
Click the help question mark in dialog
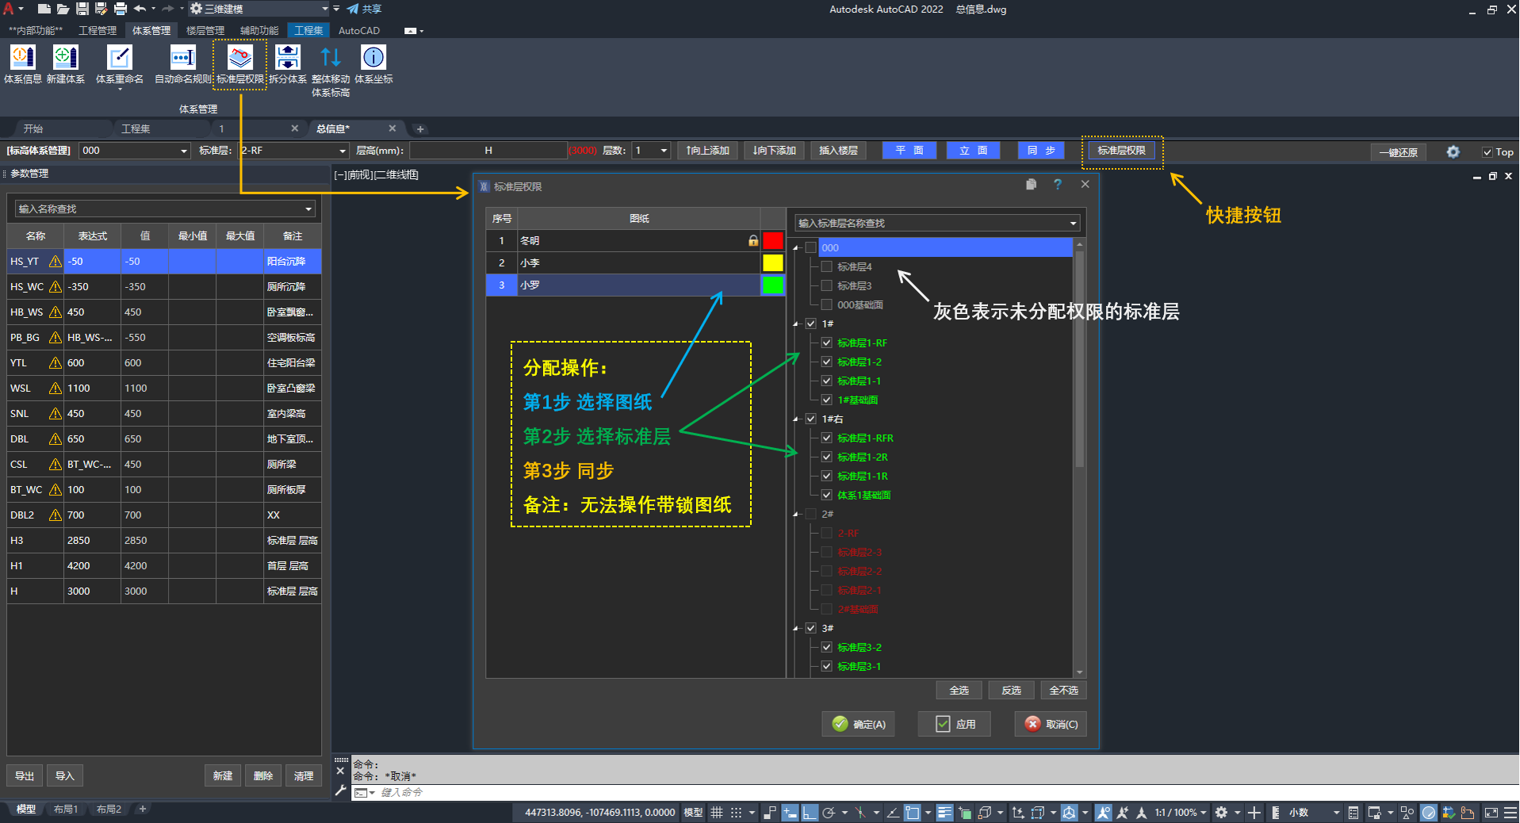(x=1057, y=185)
